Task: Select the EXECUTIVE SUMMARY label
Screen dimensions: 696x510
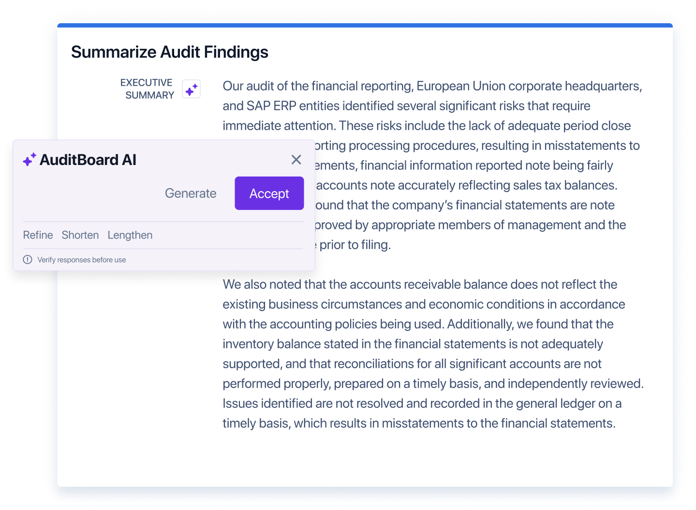Action: tap(147, 89)
